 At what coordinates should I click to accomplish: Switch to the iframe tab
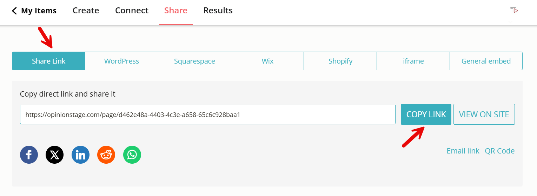click(x=413, y=61)
